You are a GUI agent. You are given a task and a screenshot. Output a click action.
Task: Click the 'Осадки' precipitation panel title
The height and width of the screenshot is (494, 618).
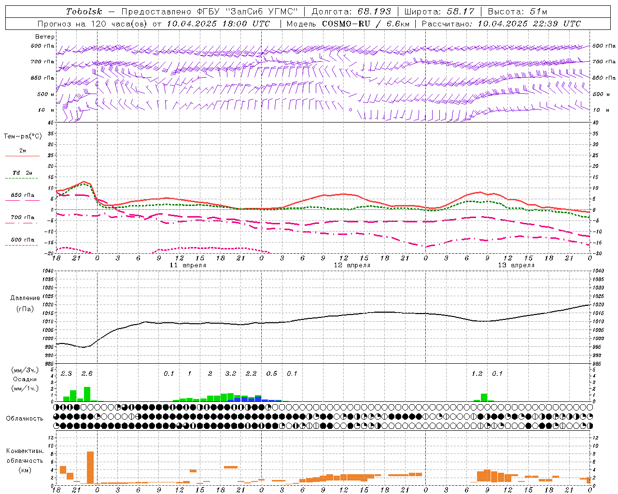[x=25, y=379]
